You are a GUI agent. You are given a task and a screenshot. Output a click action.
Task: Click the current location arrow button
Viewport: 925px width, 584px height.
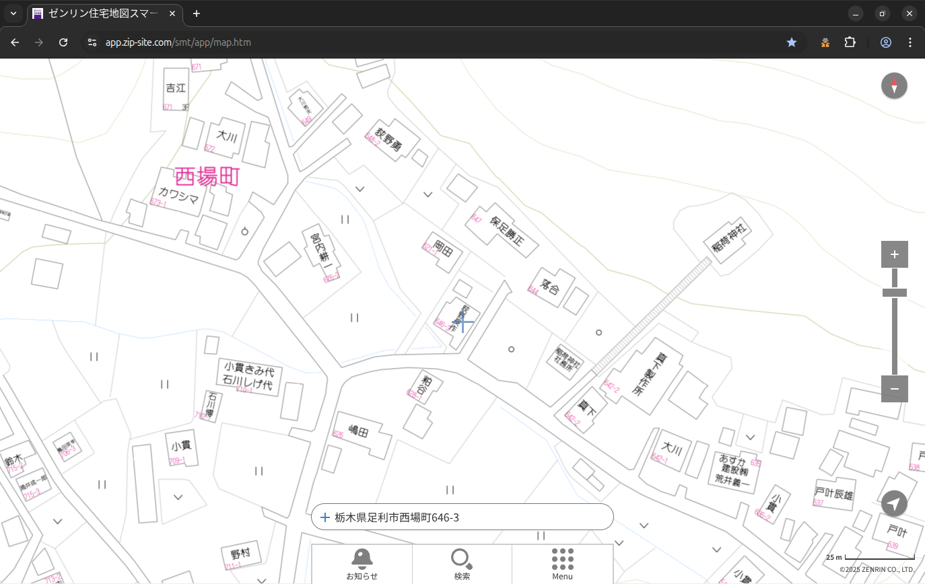(894, 504)
